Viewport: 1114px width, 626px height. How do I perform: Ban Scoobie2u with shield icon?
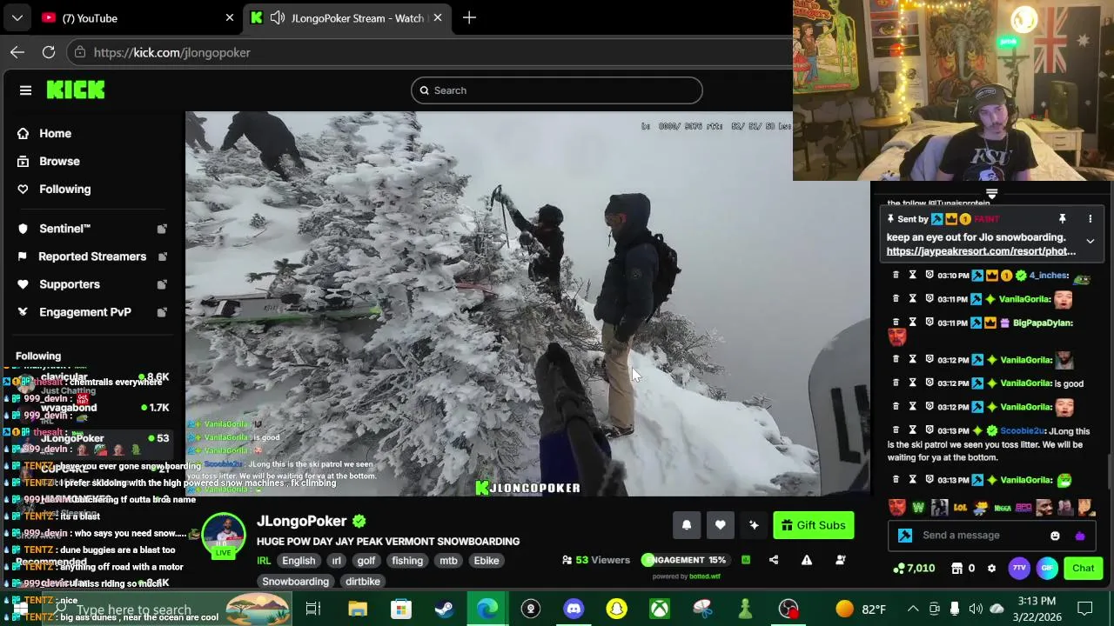[929, 430]
